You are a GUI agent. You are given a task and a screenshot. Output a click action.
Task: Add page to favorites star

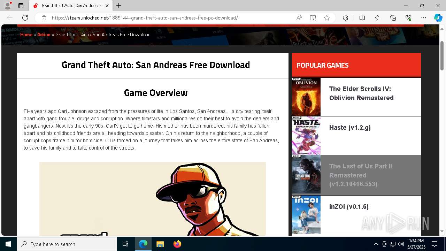(327, 18)
